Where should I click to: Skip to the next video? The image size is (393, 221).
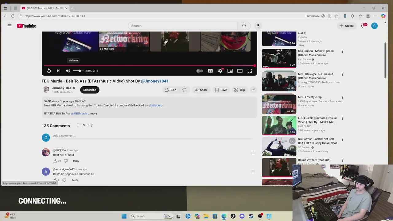(58, 71)
